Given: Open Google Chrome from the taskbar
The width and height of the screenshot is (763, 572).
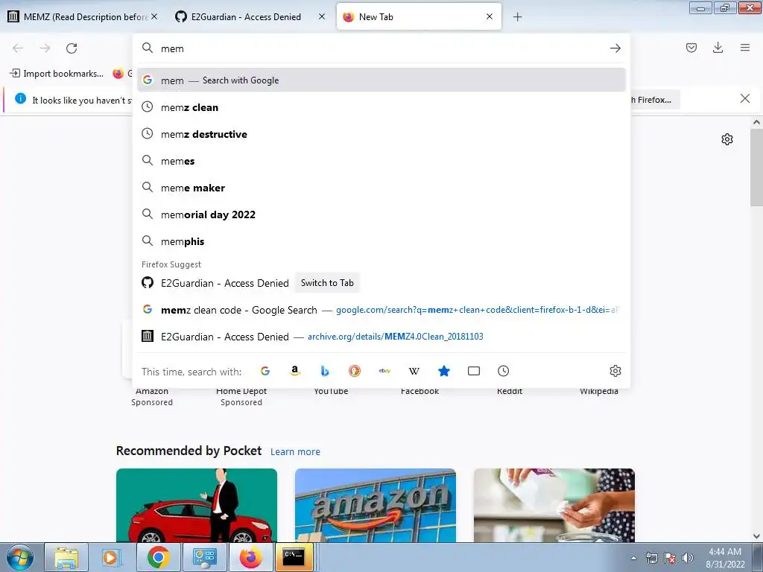Looking at the screenshot, I should click(x=158, y=557).
